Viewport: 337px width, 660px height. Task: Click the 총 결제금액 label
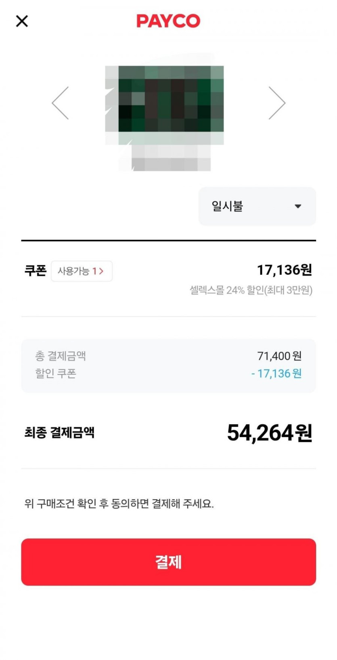[x=61, y=356]
